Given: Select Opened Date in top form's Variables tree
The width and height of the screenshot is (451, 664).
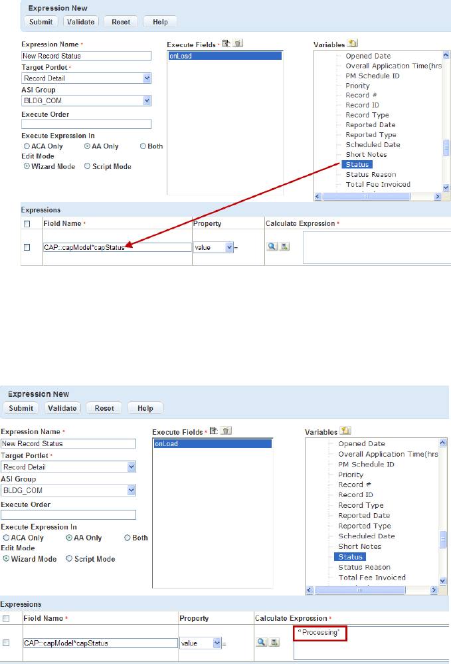Looking at the screenshot, I should [x=368, y=56].
